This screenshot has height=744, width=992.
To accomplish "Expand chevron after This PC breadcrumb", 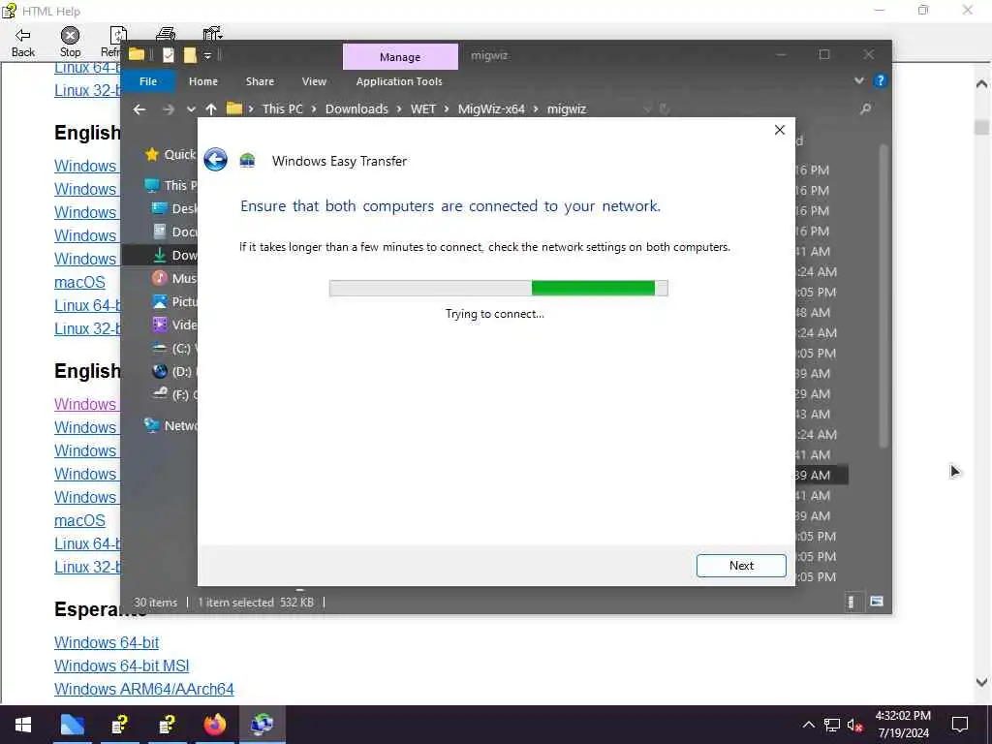I will point(314,108).
